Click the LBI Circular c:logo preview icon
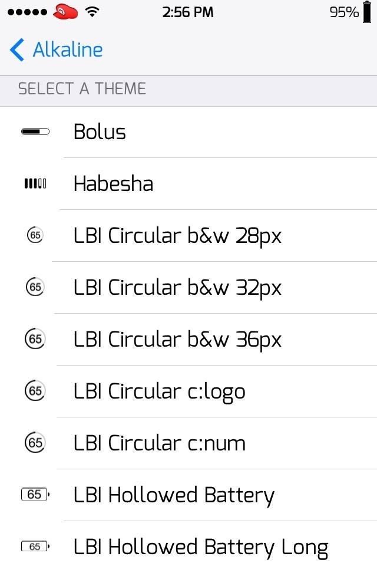The image size is (377, 566). pyautogui.click(x=35, y=391)
